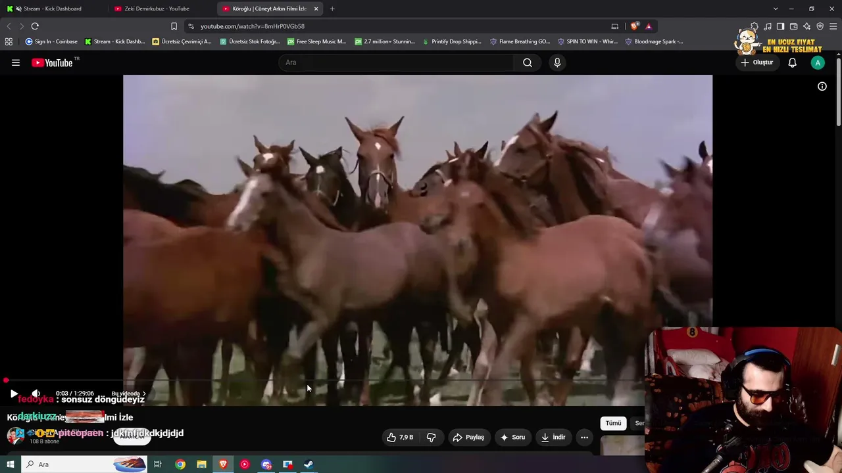
Task: Open File Explorer from taskbar
Action: (201, 464)
